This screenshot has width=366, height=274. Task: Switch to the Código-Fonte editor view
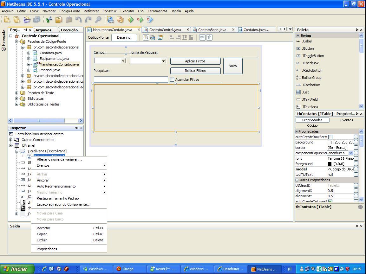tap(98, 37)
